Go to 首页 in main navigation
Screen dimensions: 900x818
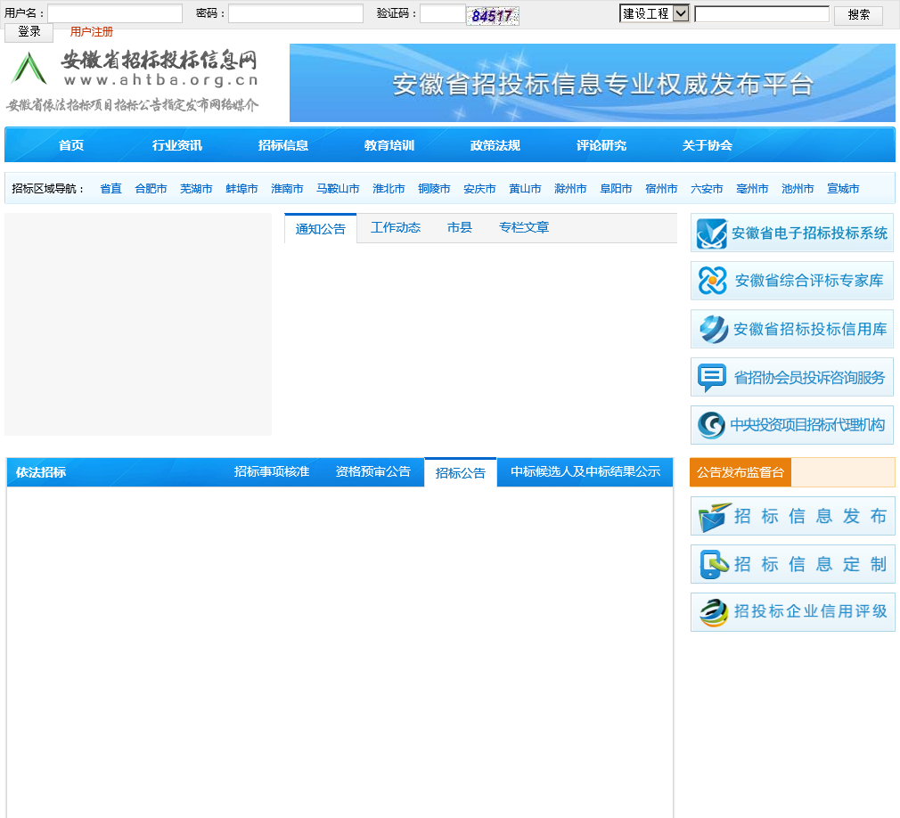click(x=71, y=145)
